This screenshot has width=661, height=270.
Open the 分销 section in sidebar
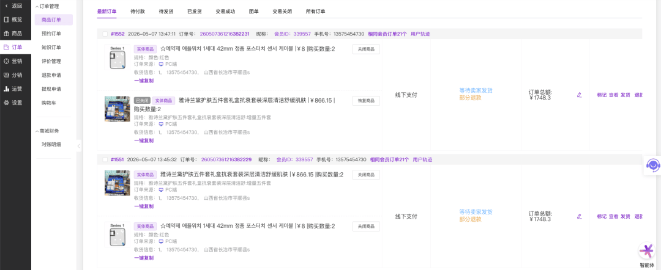13,75
